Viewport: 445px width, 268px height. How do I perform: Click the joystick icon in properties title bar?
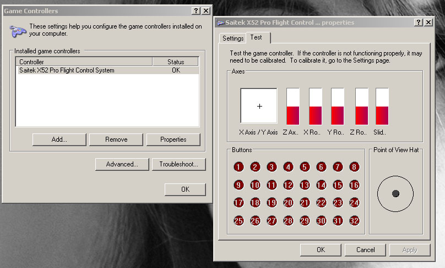(220, 23)
